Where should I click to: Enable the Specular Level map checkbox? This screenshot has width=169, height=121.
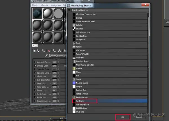click(x=35, y=73)
